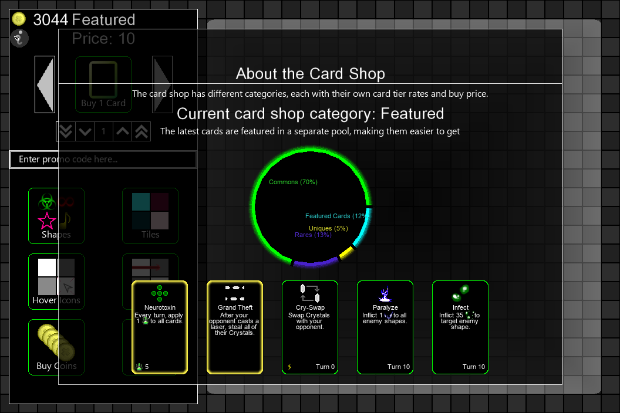Viewport: 620px width, 413px height.
Task: Set quantity to minimum with double down chevron
Action: pos(66,131)
